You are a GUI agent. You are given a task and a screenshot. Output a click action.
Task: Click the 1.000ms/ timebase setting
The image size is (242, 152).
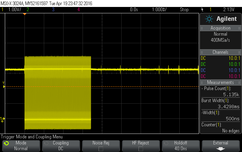point(159,10)
